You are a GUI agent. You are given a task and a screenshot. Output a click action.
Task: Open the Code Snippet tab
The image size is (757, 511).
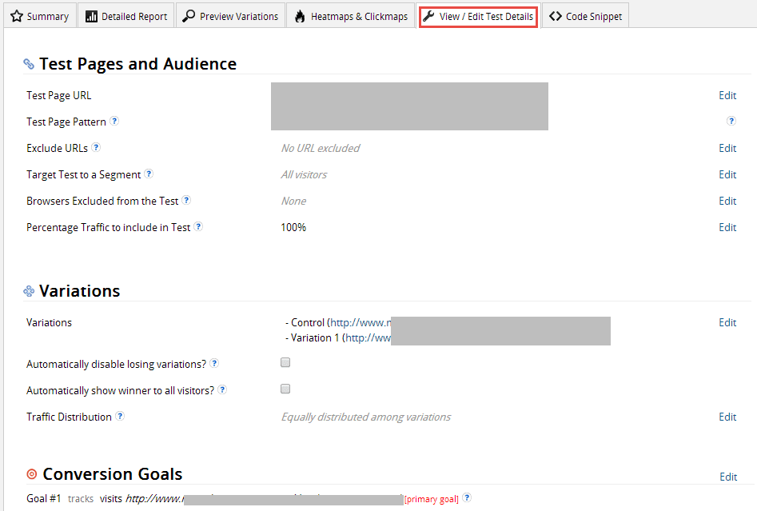pyautogui.click(x=586, y=16)
